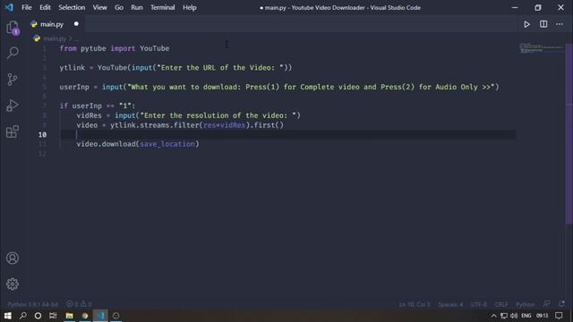This screenshot has height=322, width=573.
Task: Click main.py in the breadcrumb bar
Action: tap(55, 38)
